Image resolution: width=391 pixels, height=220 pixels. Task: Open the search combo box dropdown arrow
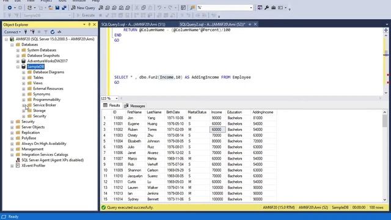coord(251,8)
